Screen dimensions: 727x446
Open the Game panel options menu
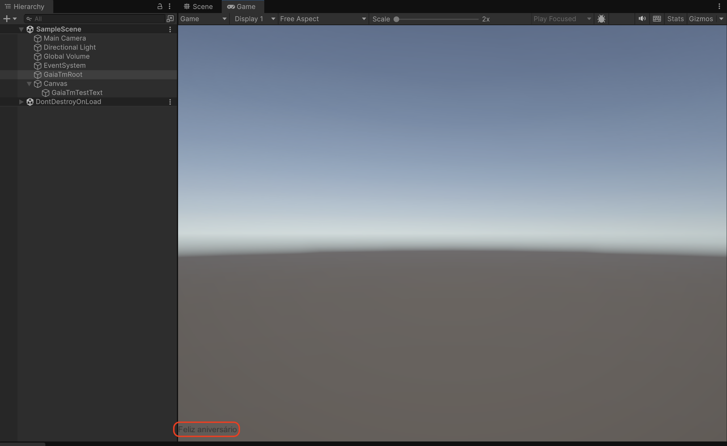[719, 6]
